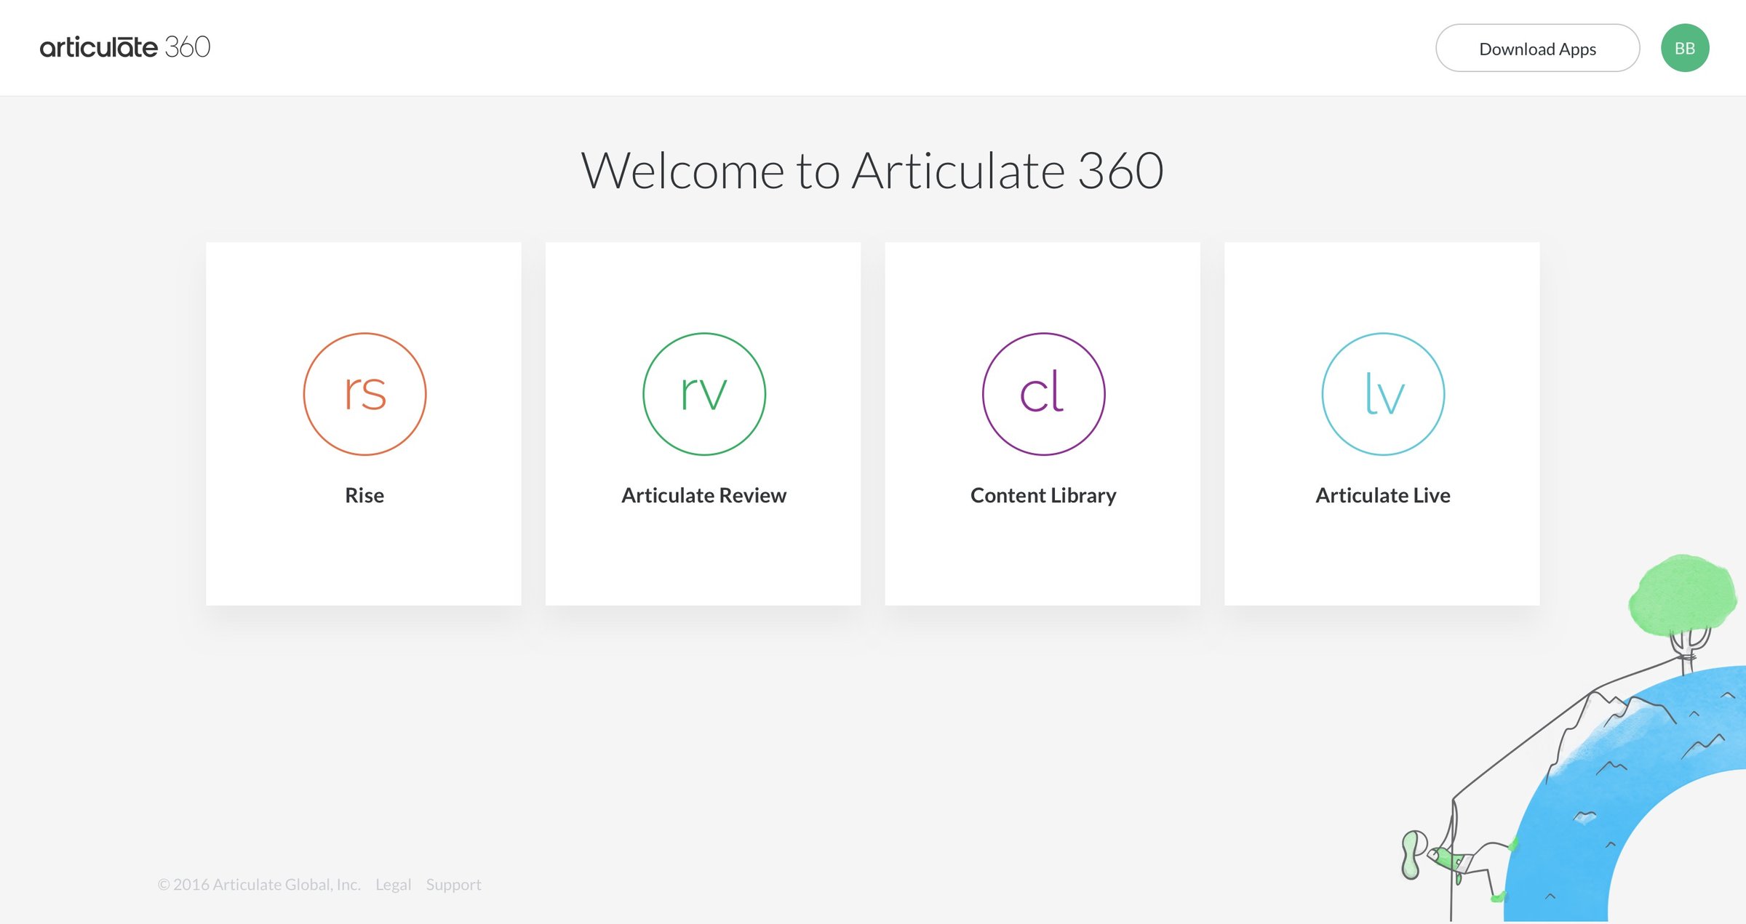The image size is (1746, 924).
Task: Select the Rise label text
Action: tap(364, 495)
